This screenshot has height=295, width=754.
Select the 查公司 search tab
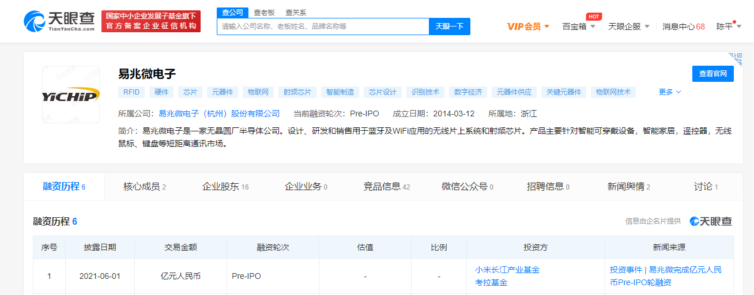[x=232, y=12]
